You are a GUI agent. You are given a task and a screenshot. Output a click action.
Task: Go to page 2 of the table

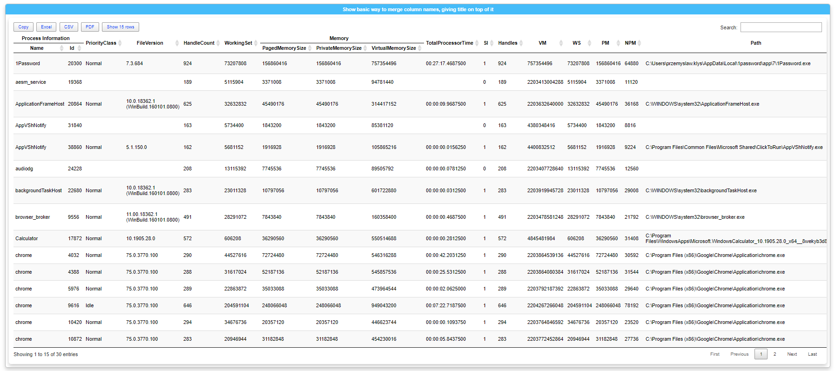pyautogui.click(x=774, y=354)
